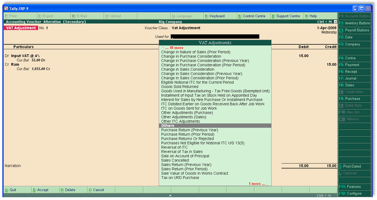Click the F2: Date button
This screenshot has height=200, width=377.
355,37
